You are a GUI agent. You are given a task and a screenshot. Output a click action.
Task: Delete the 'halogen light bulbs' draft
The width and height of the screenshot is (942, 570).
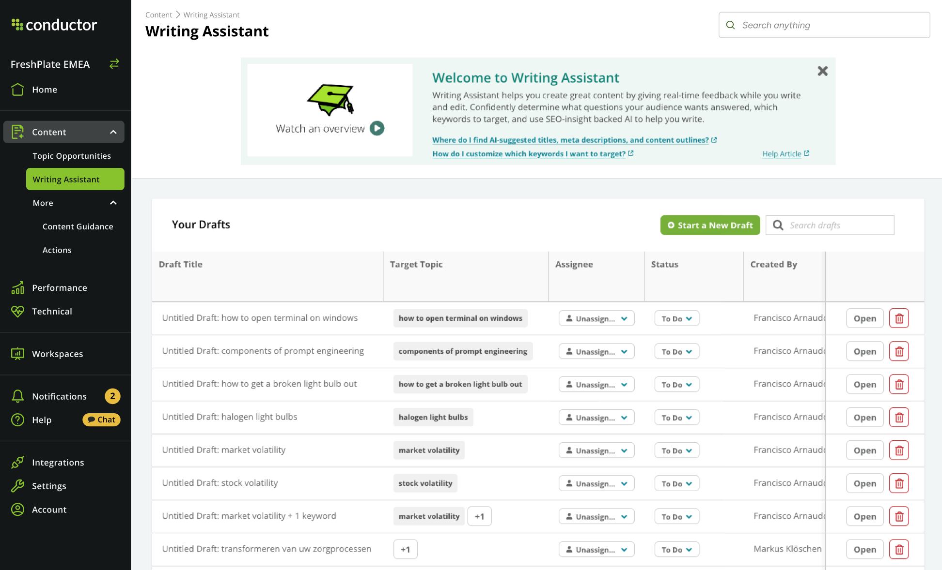tap(899, 417)
